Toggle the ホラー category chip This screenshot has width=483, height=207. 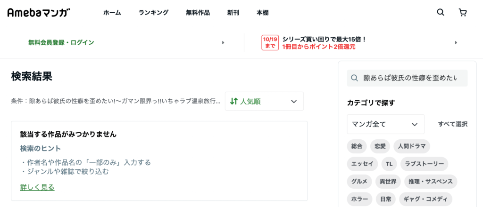[x=359, y=199]
